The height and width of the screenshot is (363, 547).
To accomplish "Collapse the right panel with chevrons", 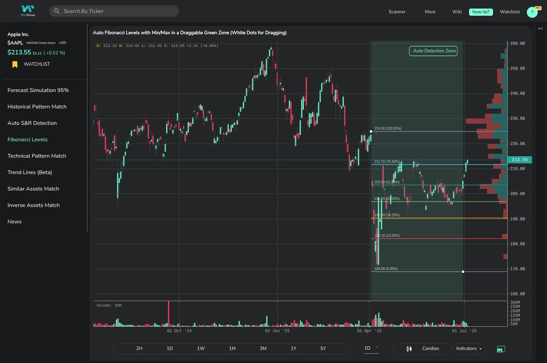I will point(540,28).
